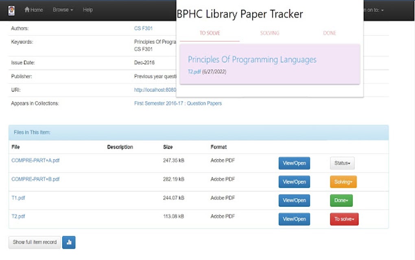Switch to the DONE tab

click(329, 33)
